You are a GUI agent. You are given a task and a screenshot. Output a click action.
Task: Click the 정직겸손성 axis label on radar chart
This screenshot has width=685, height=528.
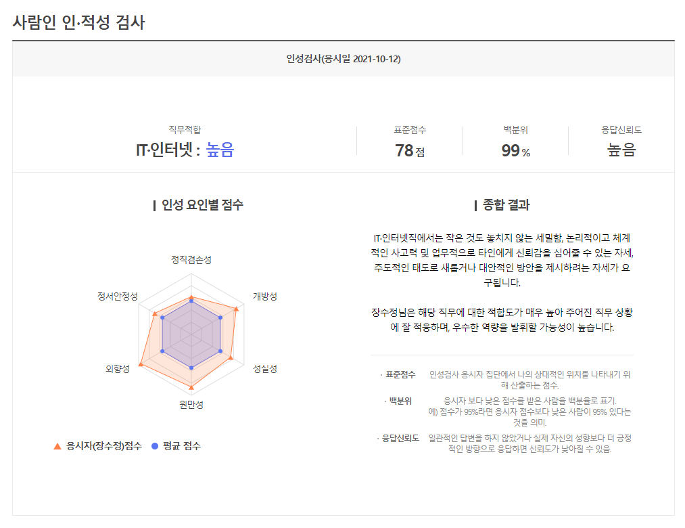point(191,259)
